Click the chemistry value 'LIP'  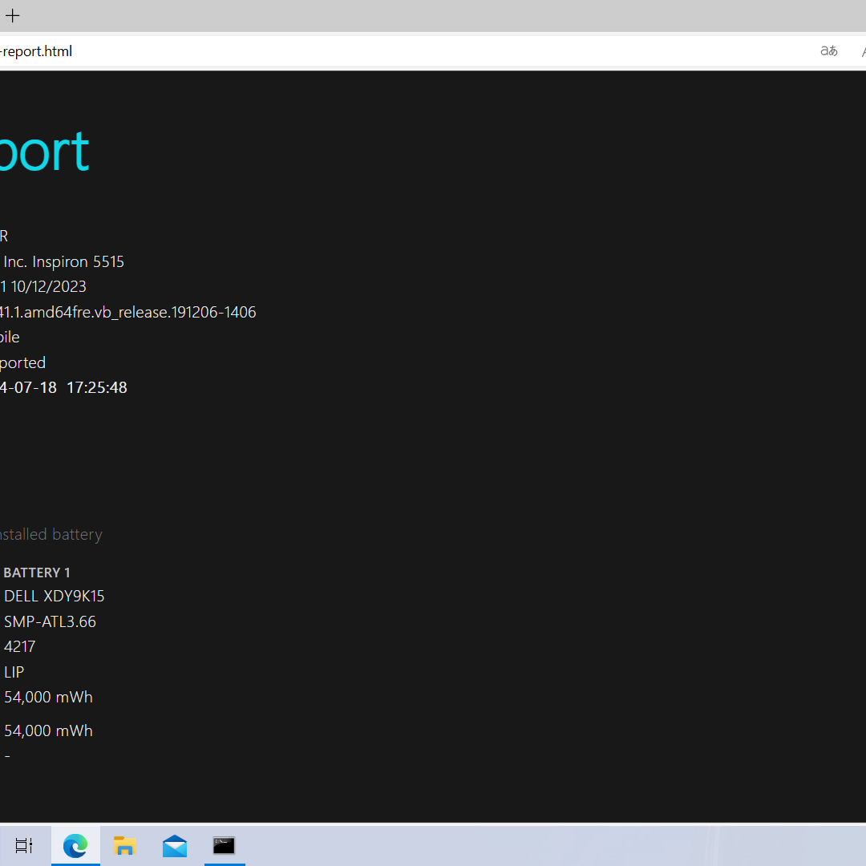(x=14, y=672)
